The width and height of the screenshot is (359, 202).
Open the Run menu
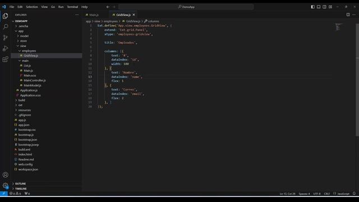(x=61, y=7)
